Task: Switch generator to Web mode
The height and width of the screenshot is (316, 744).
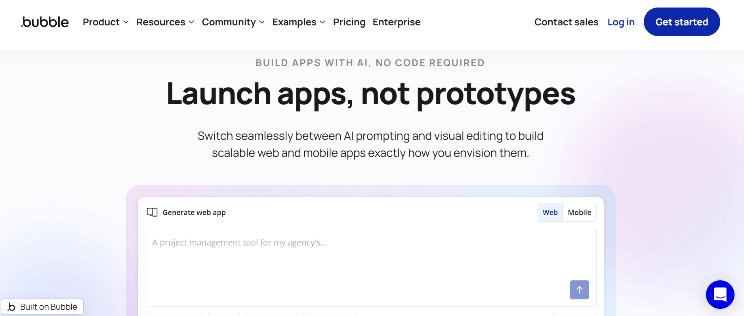Action: (x=550, y=212)
